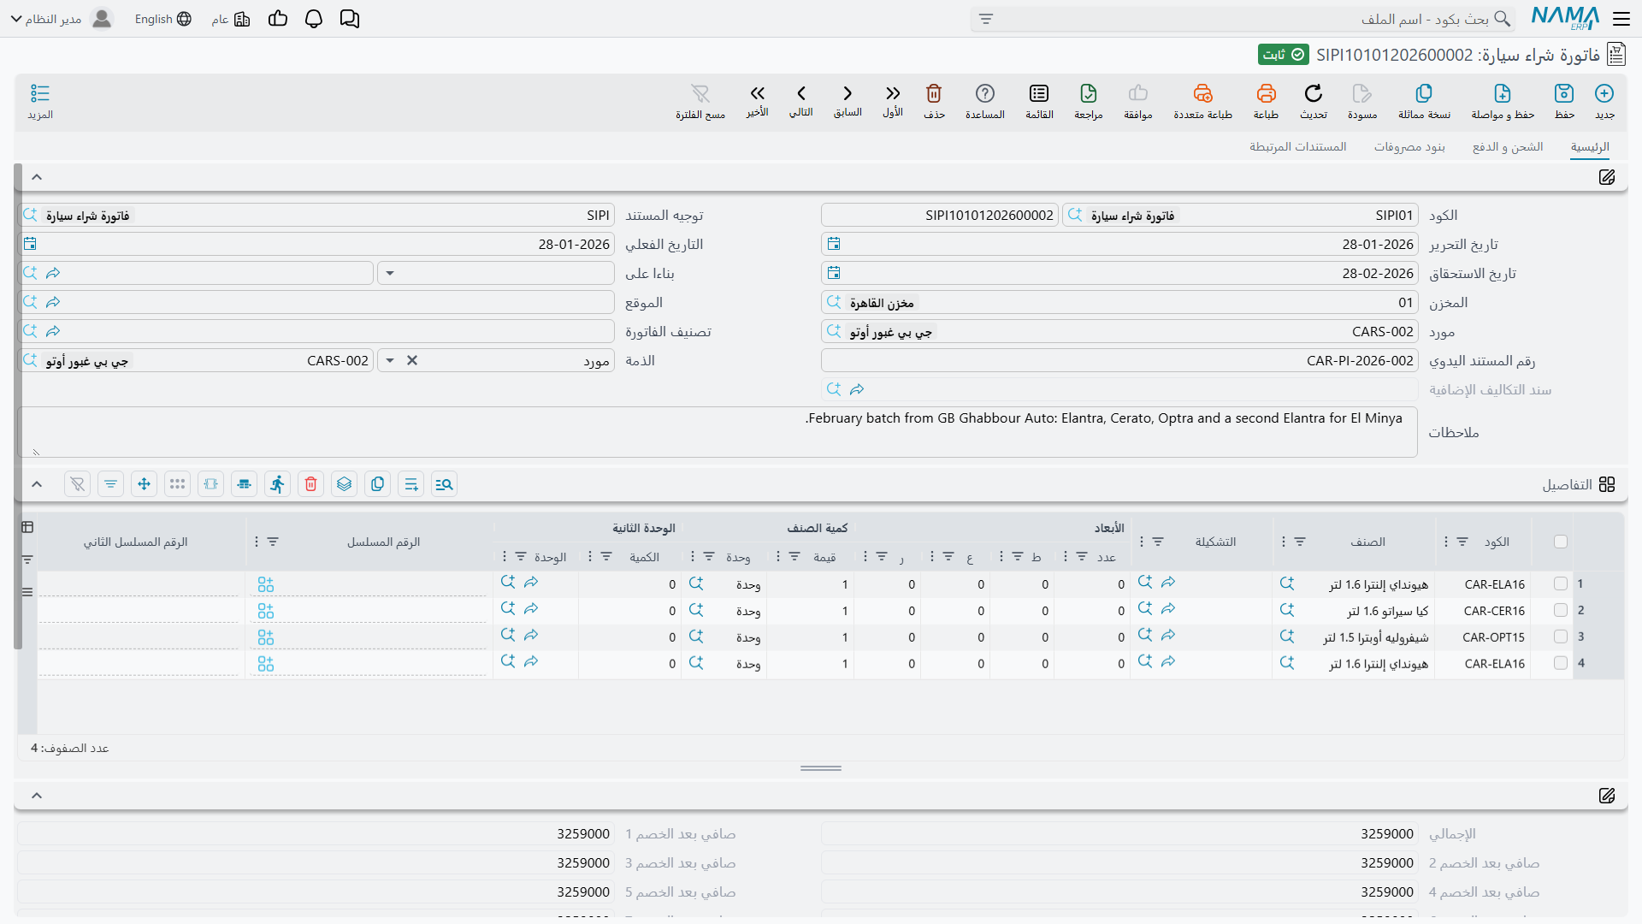This screenshot has height=924, width=1642.
Task: Print the invoice with طباعة icon
Action: 1266,93
